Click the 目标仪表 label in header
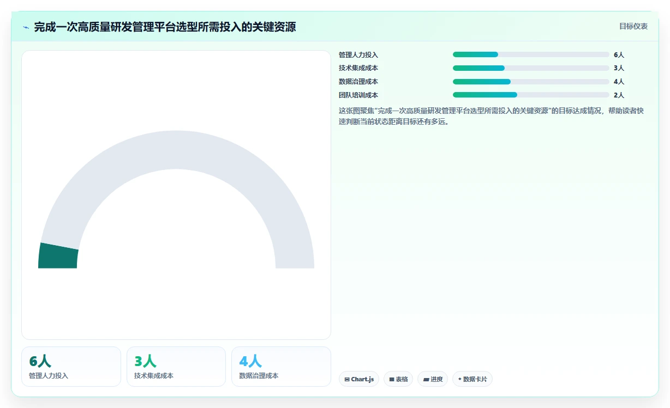Image resolution: width=670 pixels, height=408 pixels. tap(633, 26)
